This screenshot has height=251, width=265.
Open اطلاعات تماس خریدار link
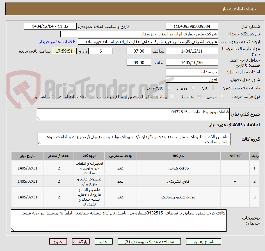pos(58,42)
